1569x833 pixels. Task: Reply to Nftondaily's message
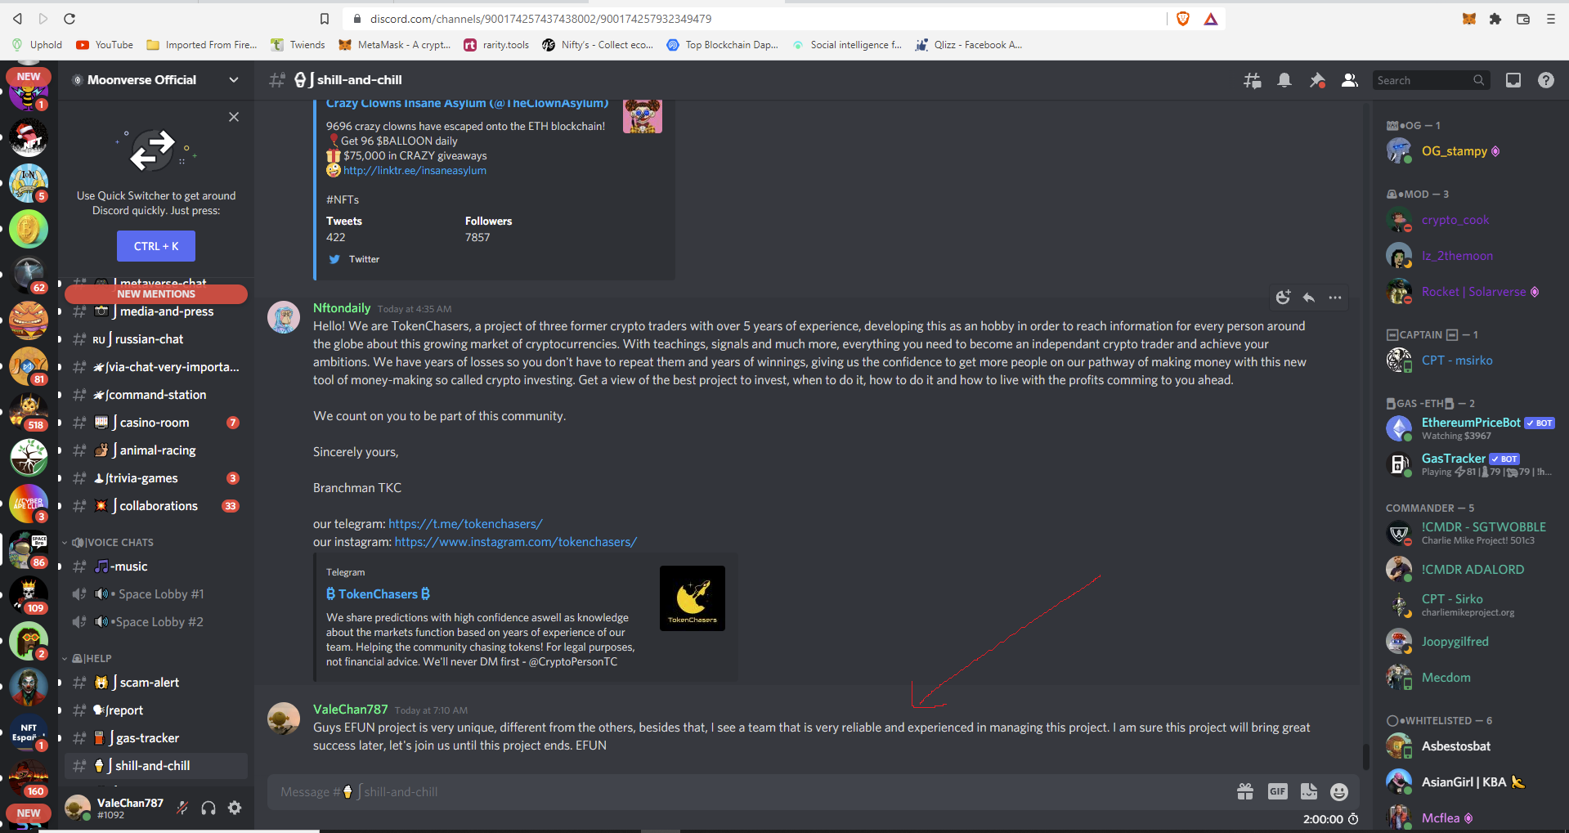(x=1309, y=298)
